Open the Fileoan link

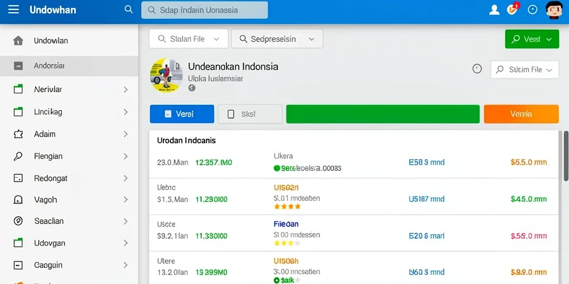(x=286, y=224)
